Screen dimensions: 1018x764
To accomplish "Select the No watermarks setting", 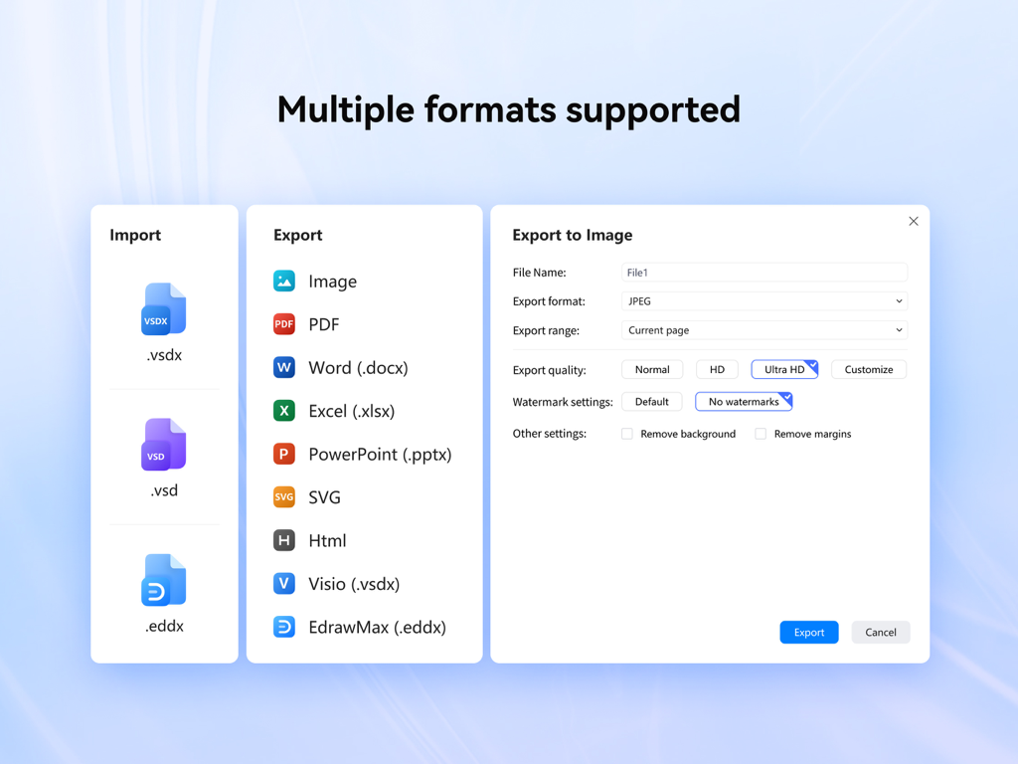I will tap(740, 401).
